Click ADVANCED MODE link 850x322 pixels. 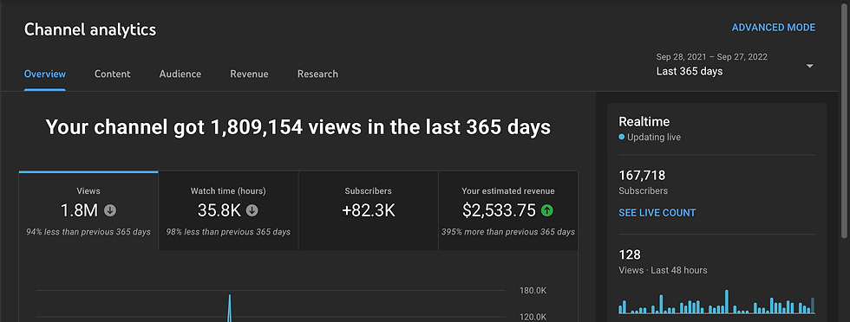(773, 28)
